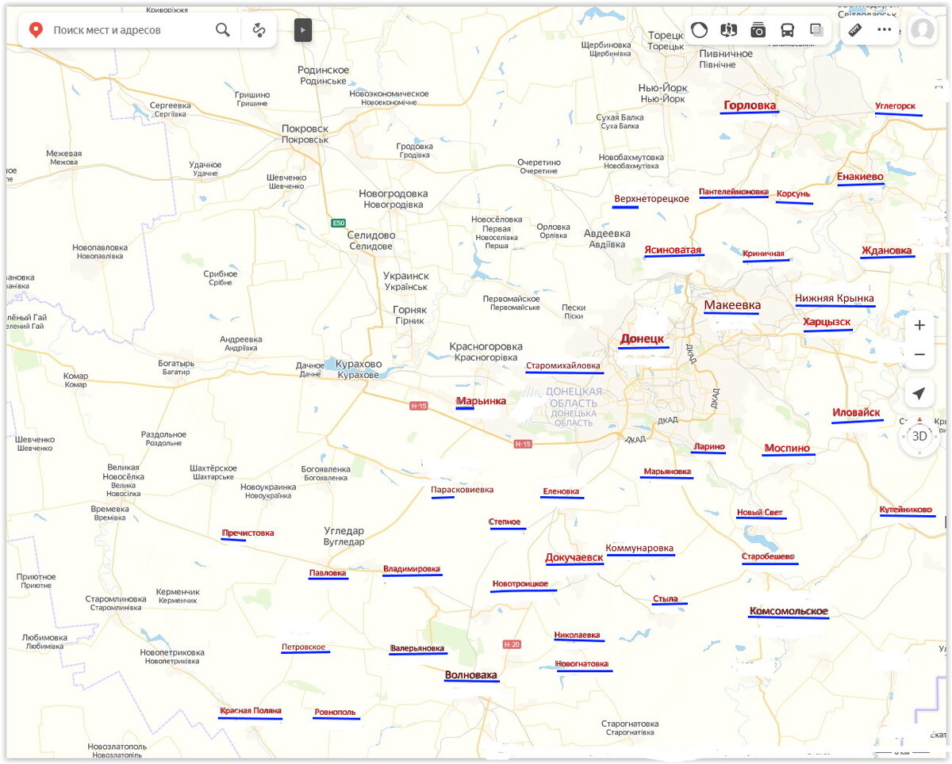Screen dimensions: 952x764
Task: Click the Коммунаровка label
Action: coord(639,548)
